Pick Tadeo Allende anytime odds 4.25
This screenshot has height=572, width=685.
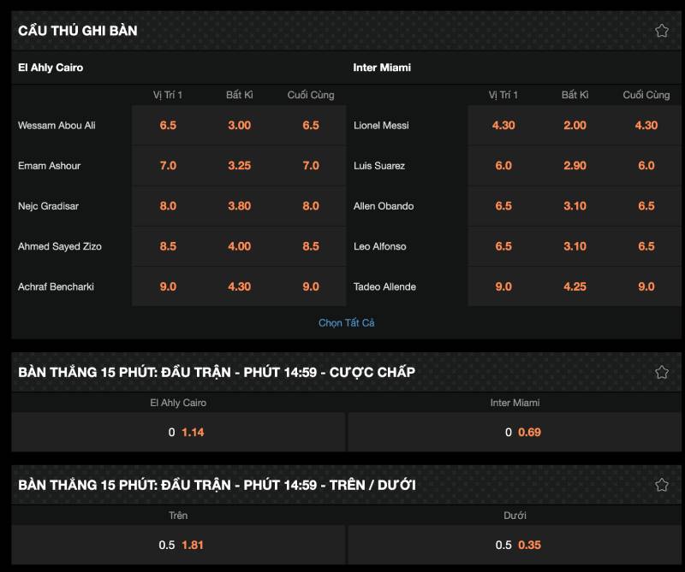tap(575, 287)
